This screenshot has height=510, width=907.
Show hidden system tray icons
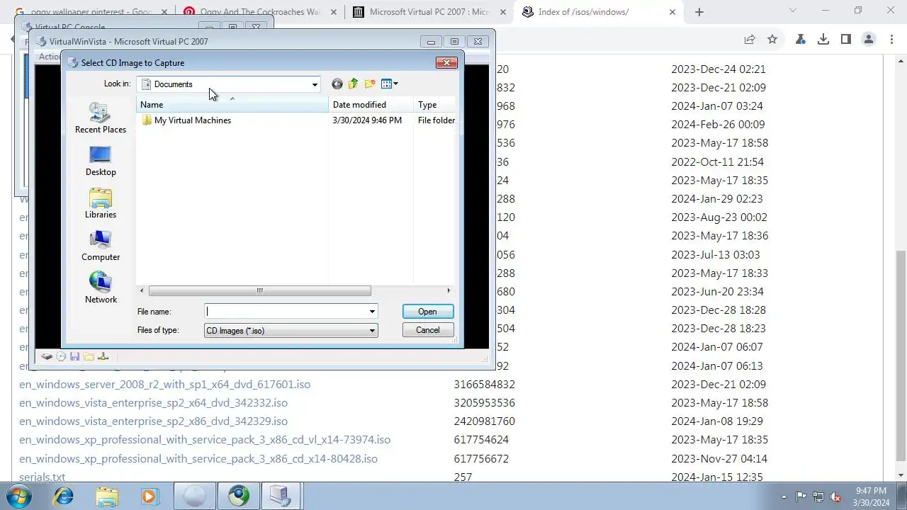[x=784, y=497]
